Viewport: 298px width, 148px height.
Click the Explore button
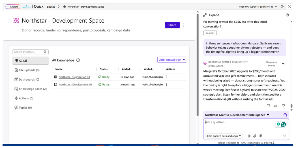[x=13, y=7]
